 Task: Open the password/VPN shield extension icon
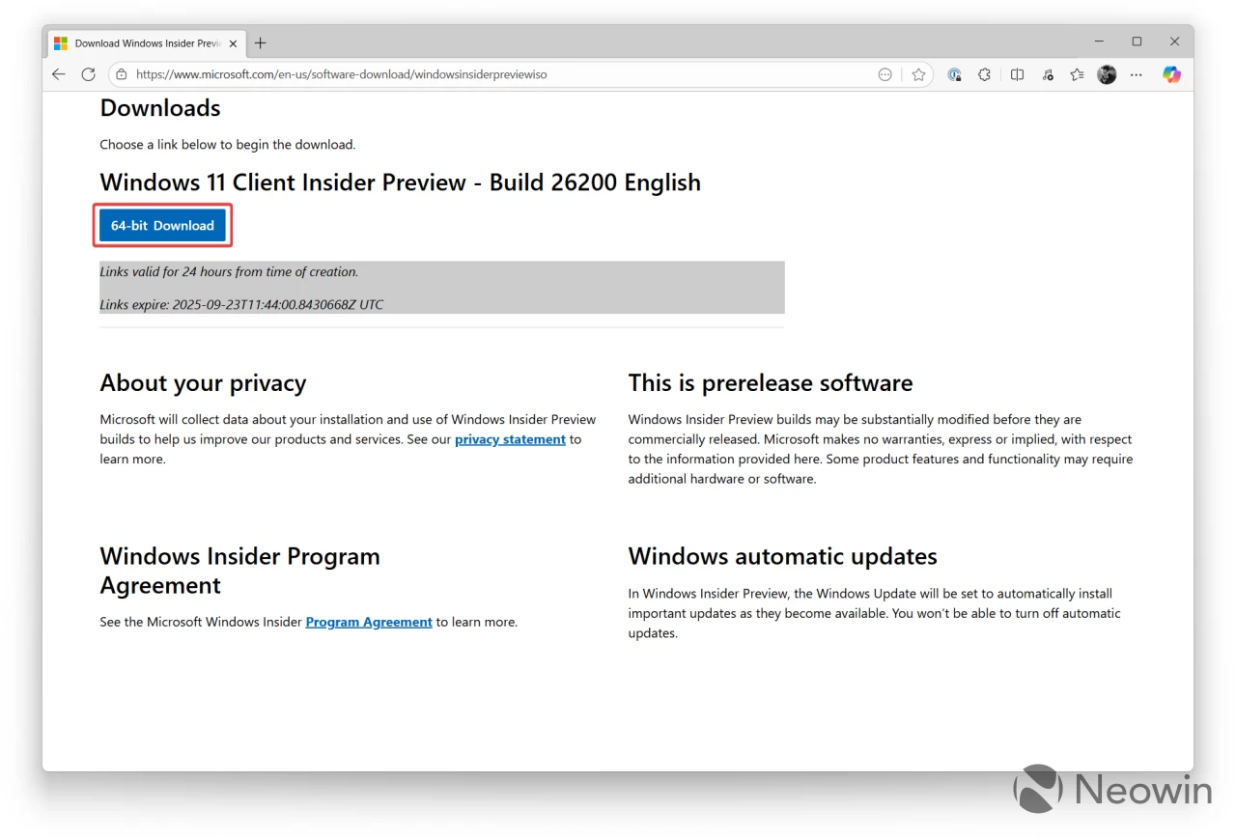tap(954, 74)
